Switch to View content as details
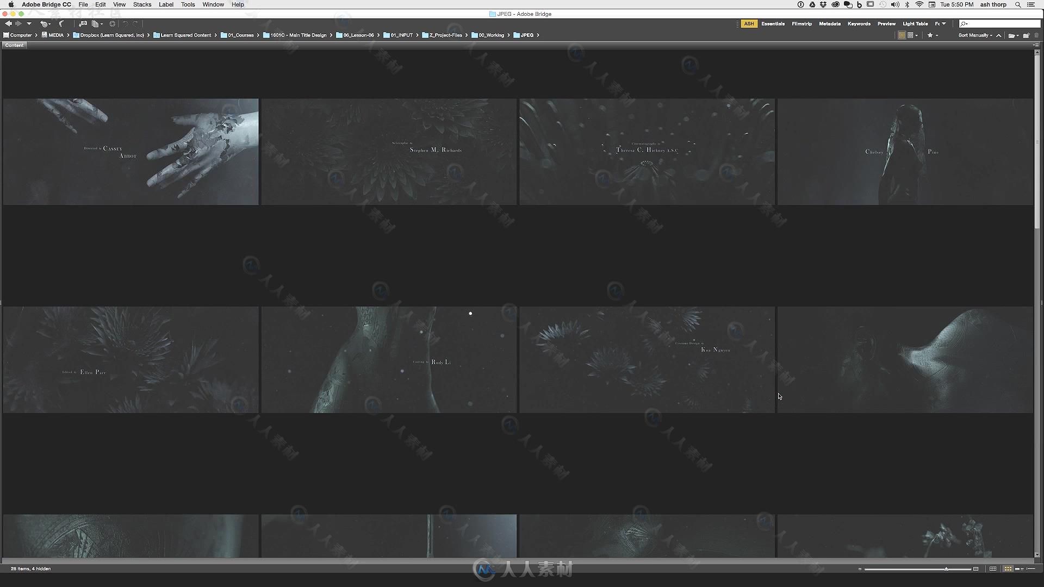 (x=1019, y=569)
